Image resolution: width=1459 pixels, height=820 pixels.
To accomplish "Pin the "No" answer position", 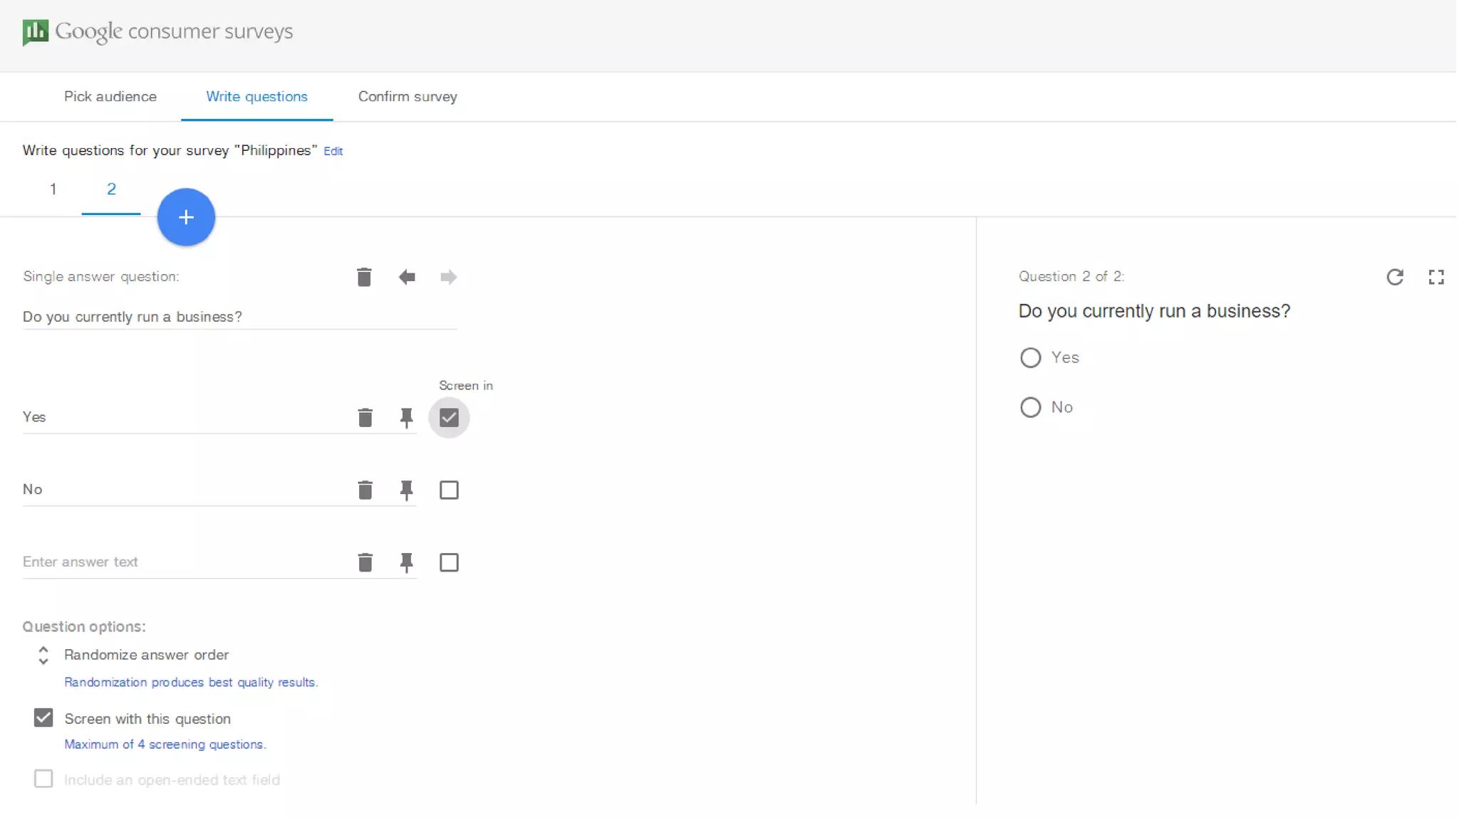I will coord(406,490).
